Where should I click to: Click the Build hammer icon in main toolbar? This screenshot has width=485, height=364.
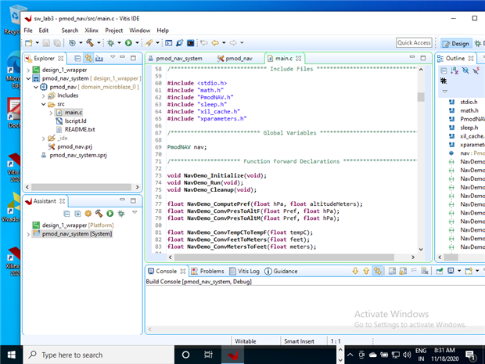(90, 42)
